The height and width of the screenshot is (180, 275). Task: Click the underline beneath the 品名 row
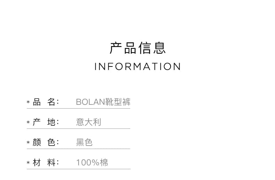(78, 108)
